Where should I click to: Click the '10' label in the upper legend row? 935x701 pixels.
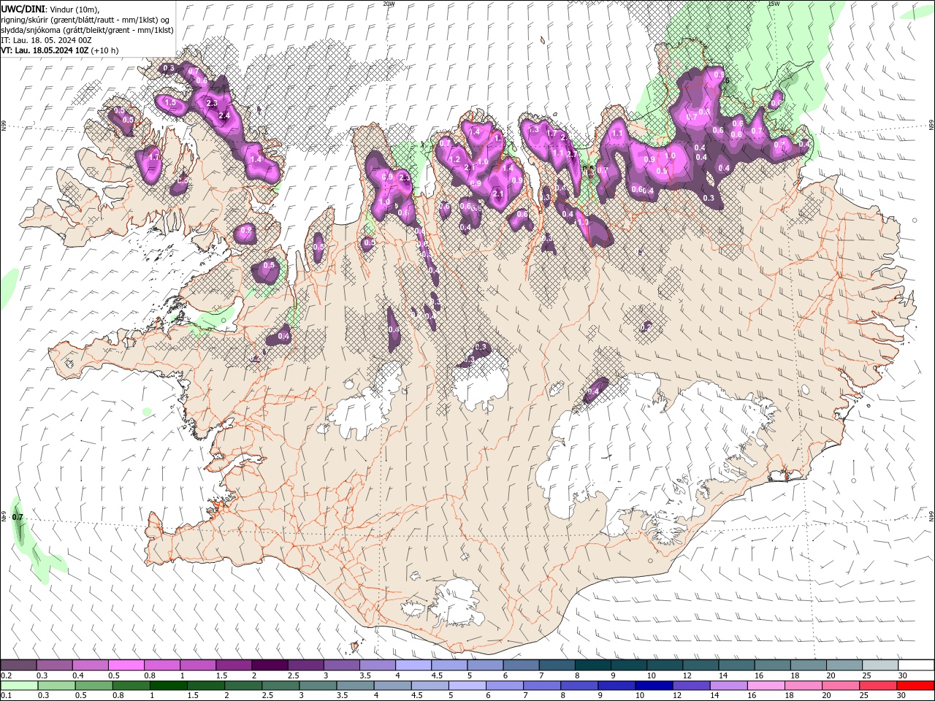click(650, 675)
